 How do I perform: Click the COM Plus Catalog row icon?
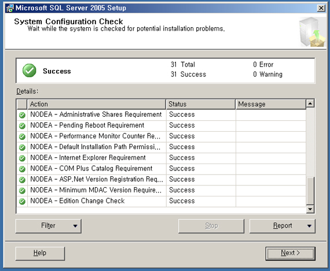(x=22, y=169)
